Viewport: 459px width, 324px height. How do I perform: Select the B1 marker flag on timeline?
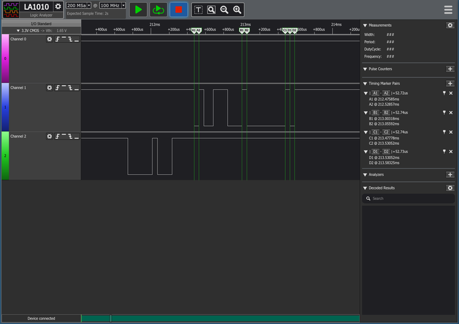coord(242,31)
